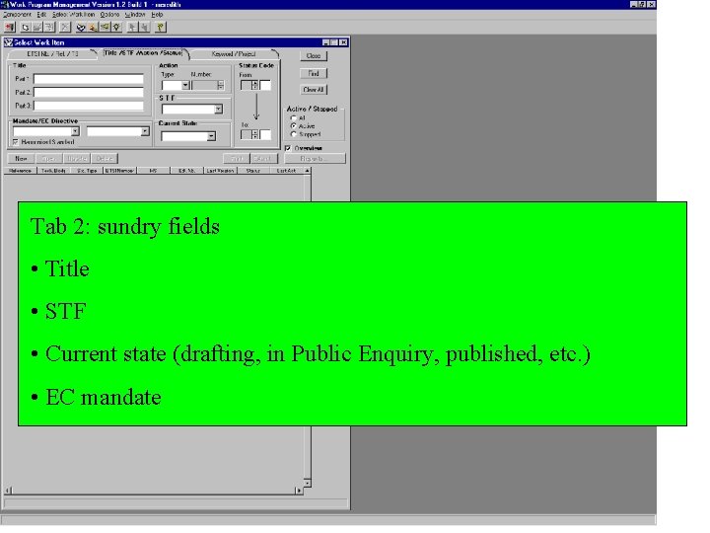Select the All radio button
710x533 pixels.
tap(294, 117)
